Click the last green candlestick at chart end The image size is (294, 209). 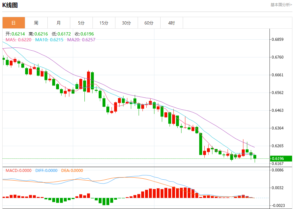[x=255, y=157]
